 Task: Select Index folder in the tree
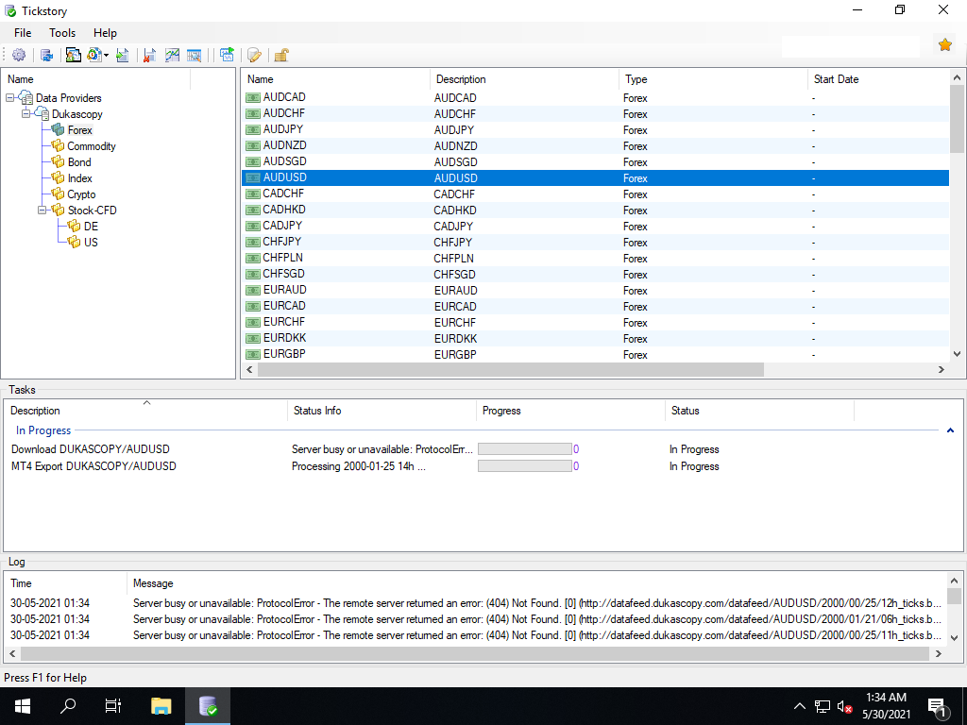point(79,178)
